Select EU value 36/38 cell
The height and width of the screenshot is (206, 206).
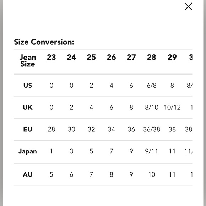pyautogui.click(x=152, y=129)
